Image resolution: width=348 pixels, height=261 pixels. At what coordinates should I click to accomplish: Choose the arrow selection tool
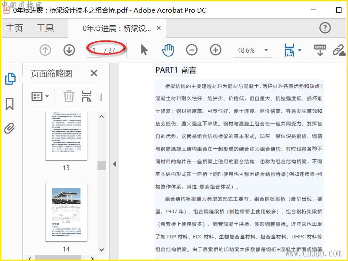144,50
